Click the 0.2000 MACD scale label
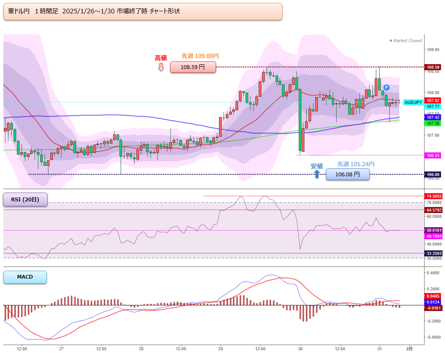This screenshot has height=353, width=445. [x=433, y=289]
